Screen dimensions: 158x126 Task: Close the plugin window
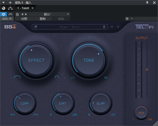tap(154, 3)
